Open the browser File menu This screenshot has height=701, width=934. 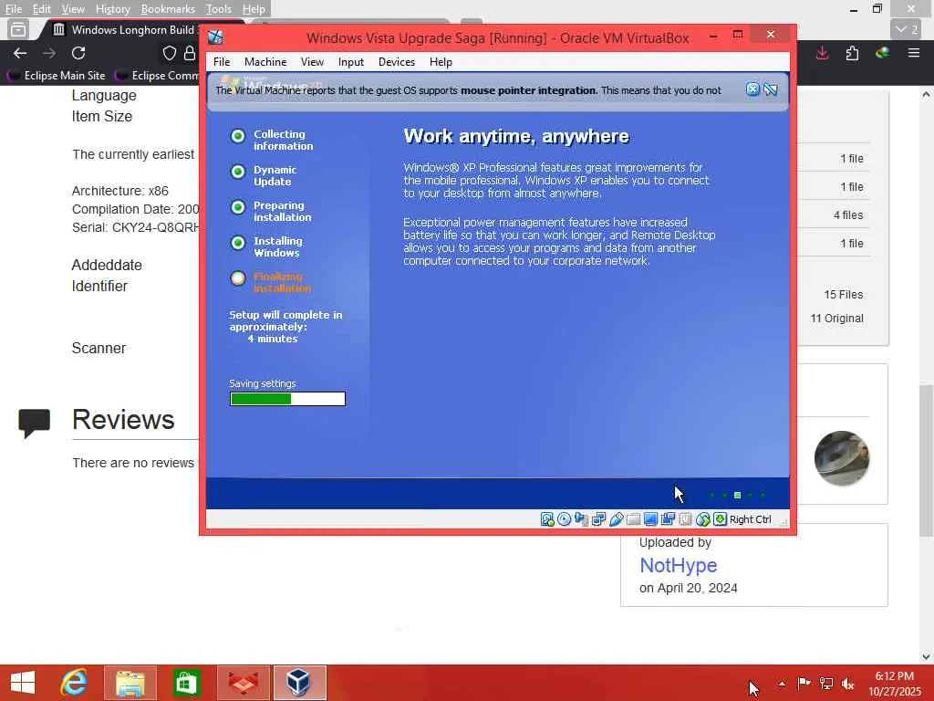click(x=13, y=9)
